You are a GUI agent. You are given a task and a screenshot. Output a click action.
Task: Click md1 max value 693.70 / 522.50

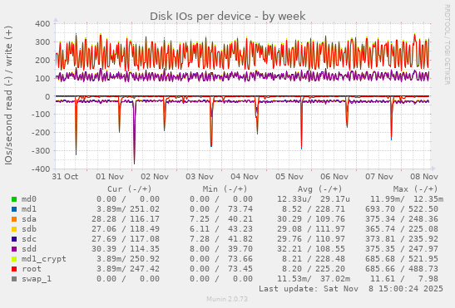tap(402, 209)
